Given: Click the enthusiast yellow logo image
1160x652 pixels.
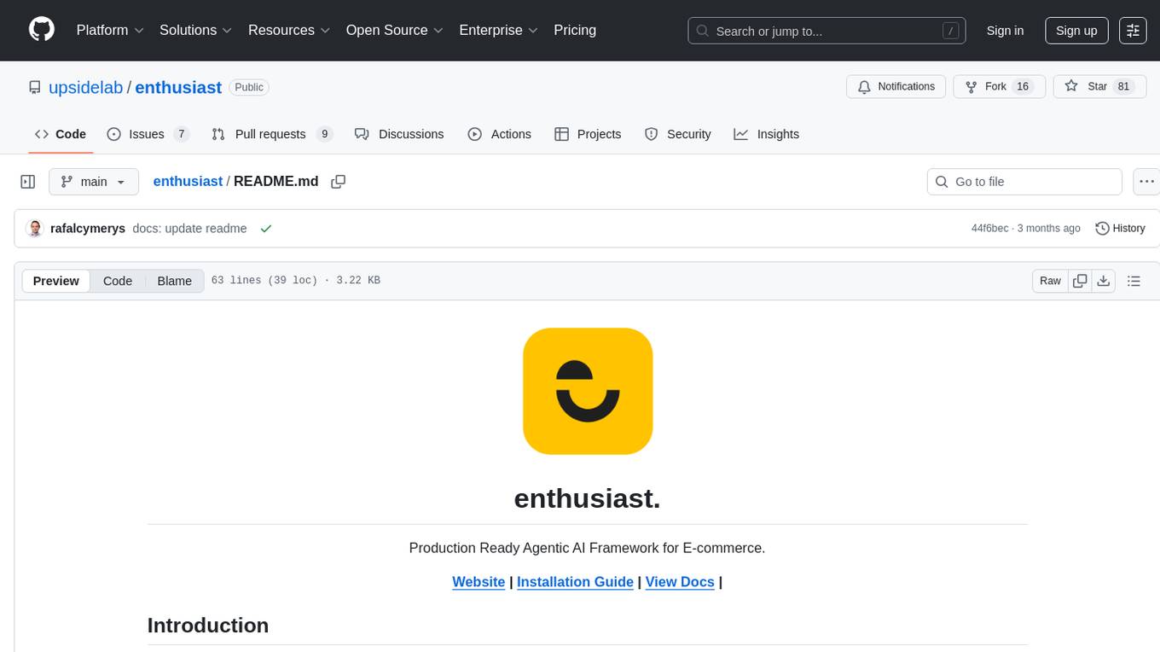Looking at the screenshot, I should point(588,391).
